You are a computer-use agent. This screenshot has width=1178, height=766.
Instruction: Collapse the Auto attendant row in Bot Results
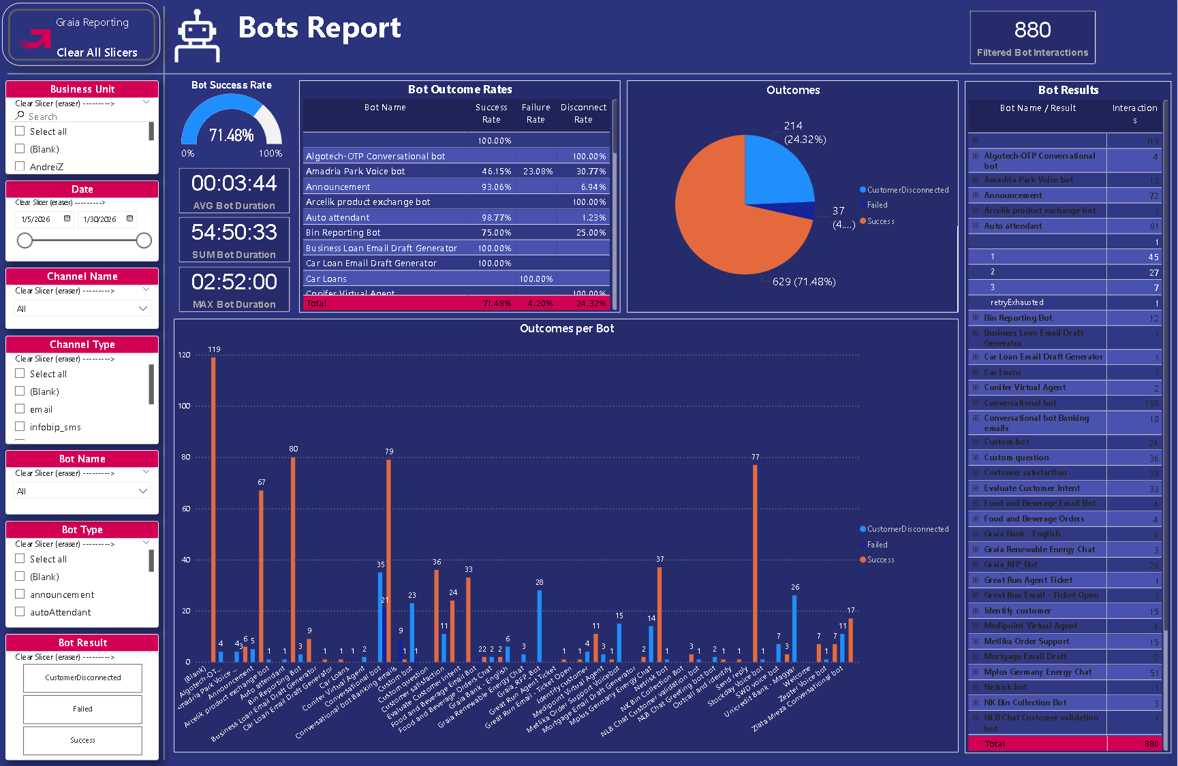(x=976, y=226)
